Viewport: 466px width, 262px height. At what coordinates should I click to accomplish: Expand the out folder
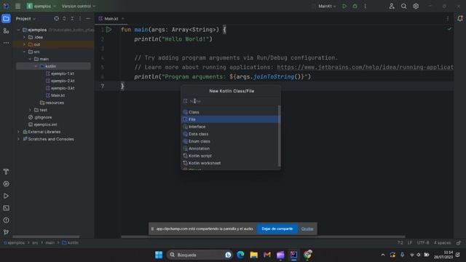pos(24,44)
